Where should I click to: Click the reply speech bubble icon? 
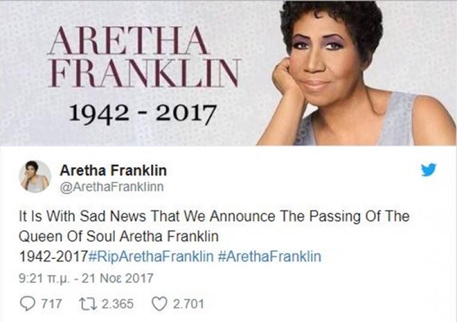click(x=26, y=303)
